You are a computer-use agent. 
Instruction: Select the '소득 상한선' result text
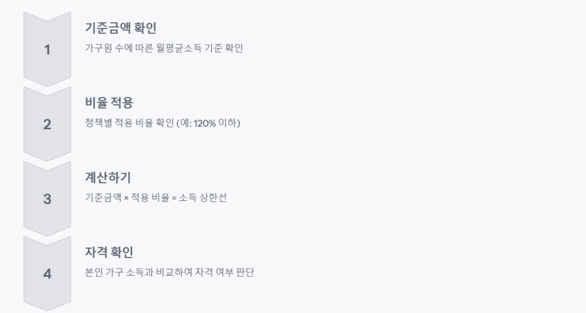203,198
